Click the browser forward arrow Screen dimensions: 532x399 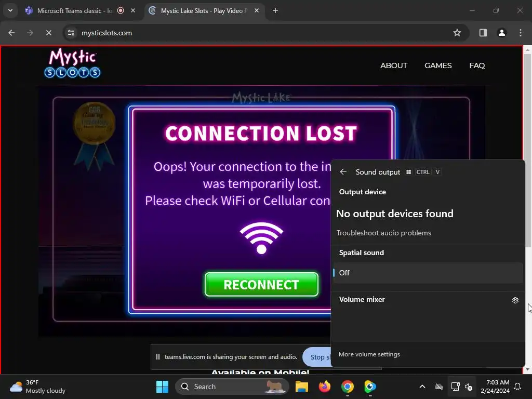pyautogui.click(x=30, y=33)
